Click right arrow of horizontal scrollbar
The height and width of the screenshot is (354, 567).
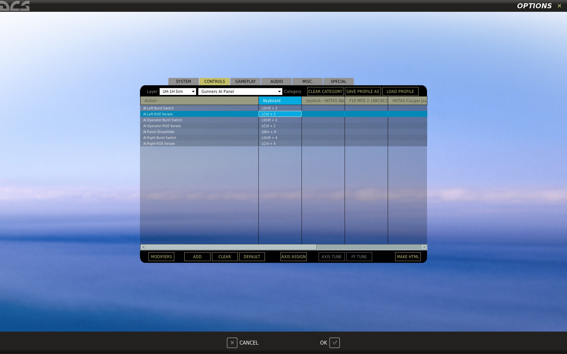coord(424,247)
